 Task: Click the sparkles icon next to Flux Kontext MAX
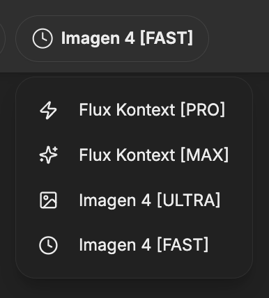[48, 155]
